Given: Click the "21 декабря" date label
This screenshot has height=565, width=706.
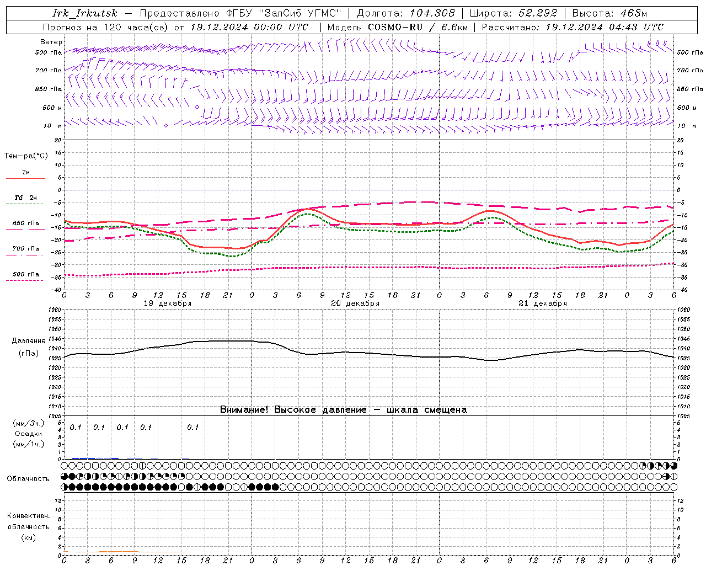Looking at the screenshot, I should tap(543, 303).
